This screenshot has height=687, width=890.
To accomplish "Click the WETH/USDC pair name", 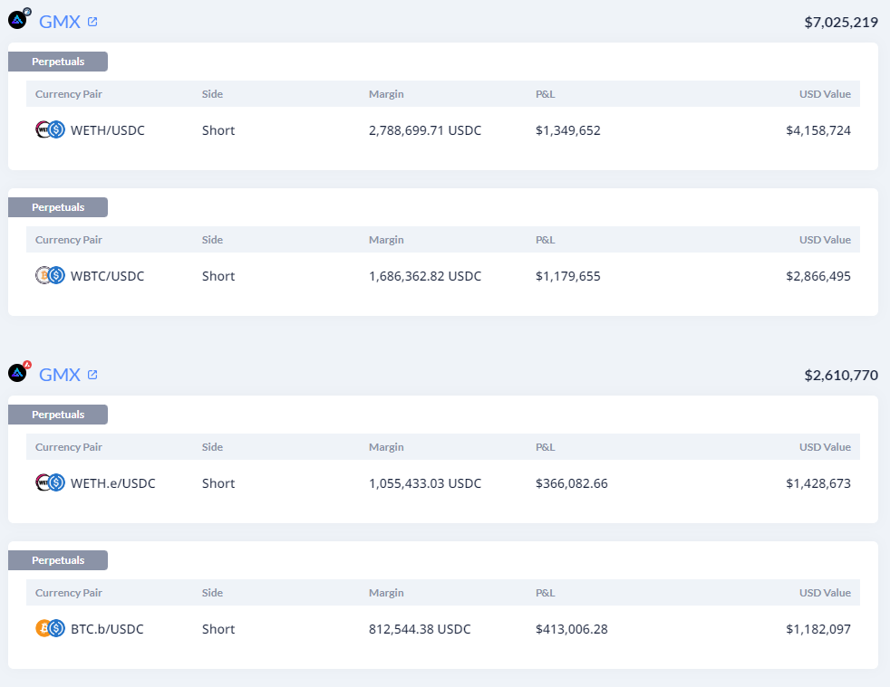I will [x=107, y=130].
